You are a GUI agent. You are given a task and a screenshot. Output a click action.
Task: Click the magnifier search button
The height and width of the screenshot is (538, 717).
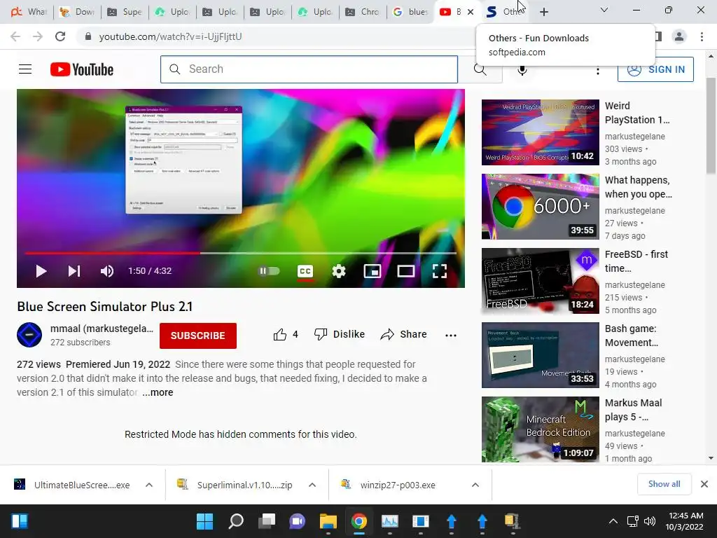[480, 69]
